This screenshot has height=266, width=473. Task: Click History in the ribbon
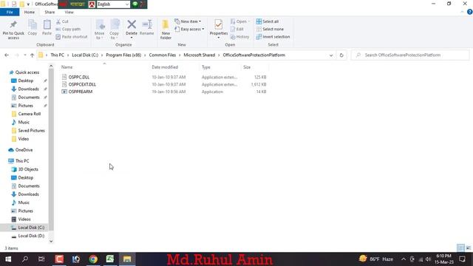(x=239, y=37)
